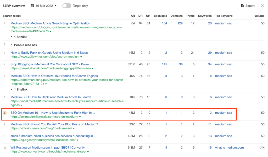This screenshot has width=268, height=157.
Task: Close the SERP overview panel
Action: point(262,5)
